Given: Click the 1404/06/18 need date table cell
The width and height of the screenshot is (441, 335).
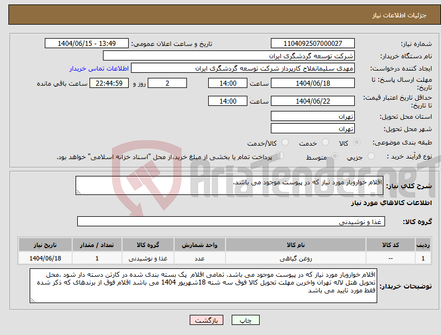Looking at the screenshot, I should tap(45, 258).
